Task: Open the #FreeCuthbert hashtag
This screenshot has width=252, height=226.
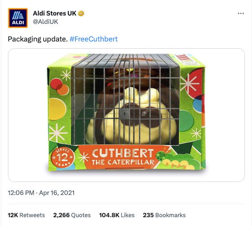Action: click(93, 39)
